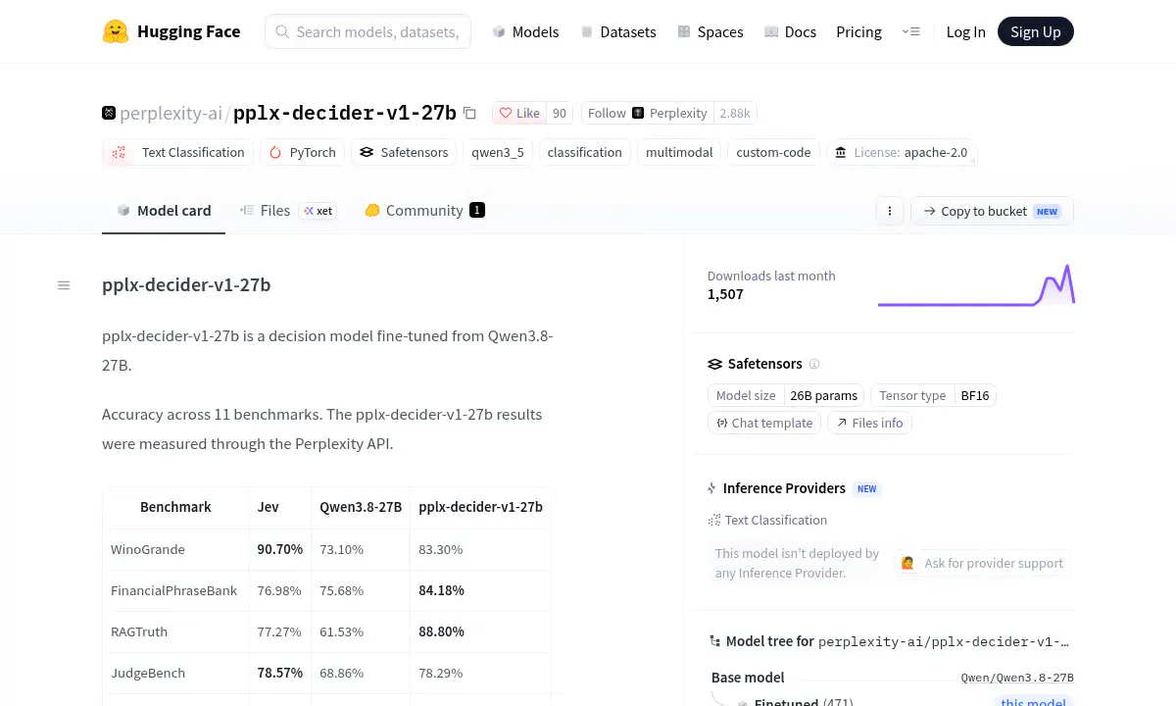Click the 26B params model size value
The image size is (1176, 706).
click(x=823, y=395)
